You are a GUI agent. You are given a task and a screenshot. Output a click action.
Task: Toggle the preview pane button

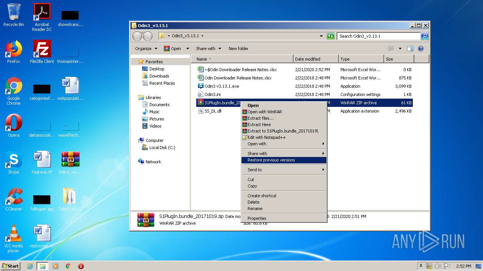(x=410, y=49)
